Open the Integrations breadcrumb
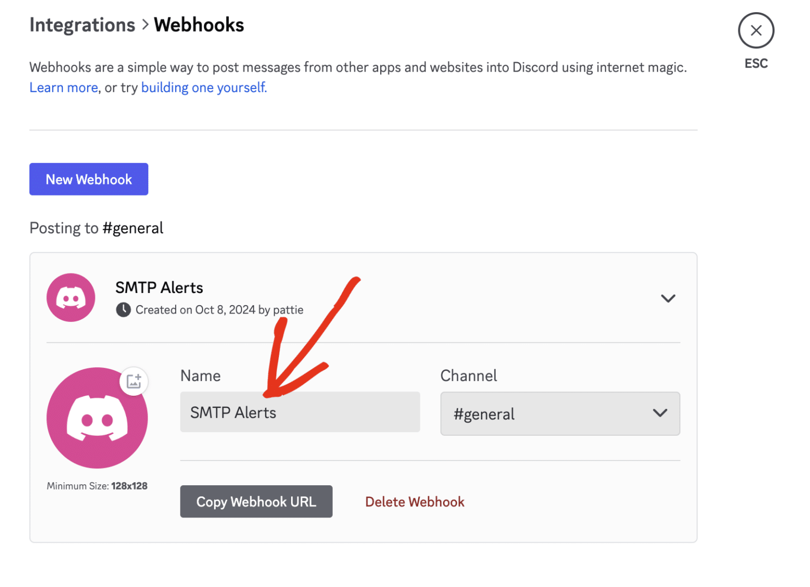The height and width of the screenshot is (587, 810). pos(82,24)
